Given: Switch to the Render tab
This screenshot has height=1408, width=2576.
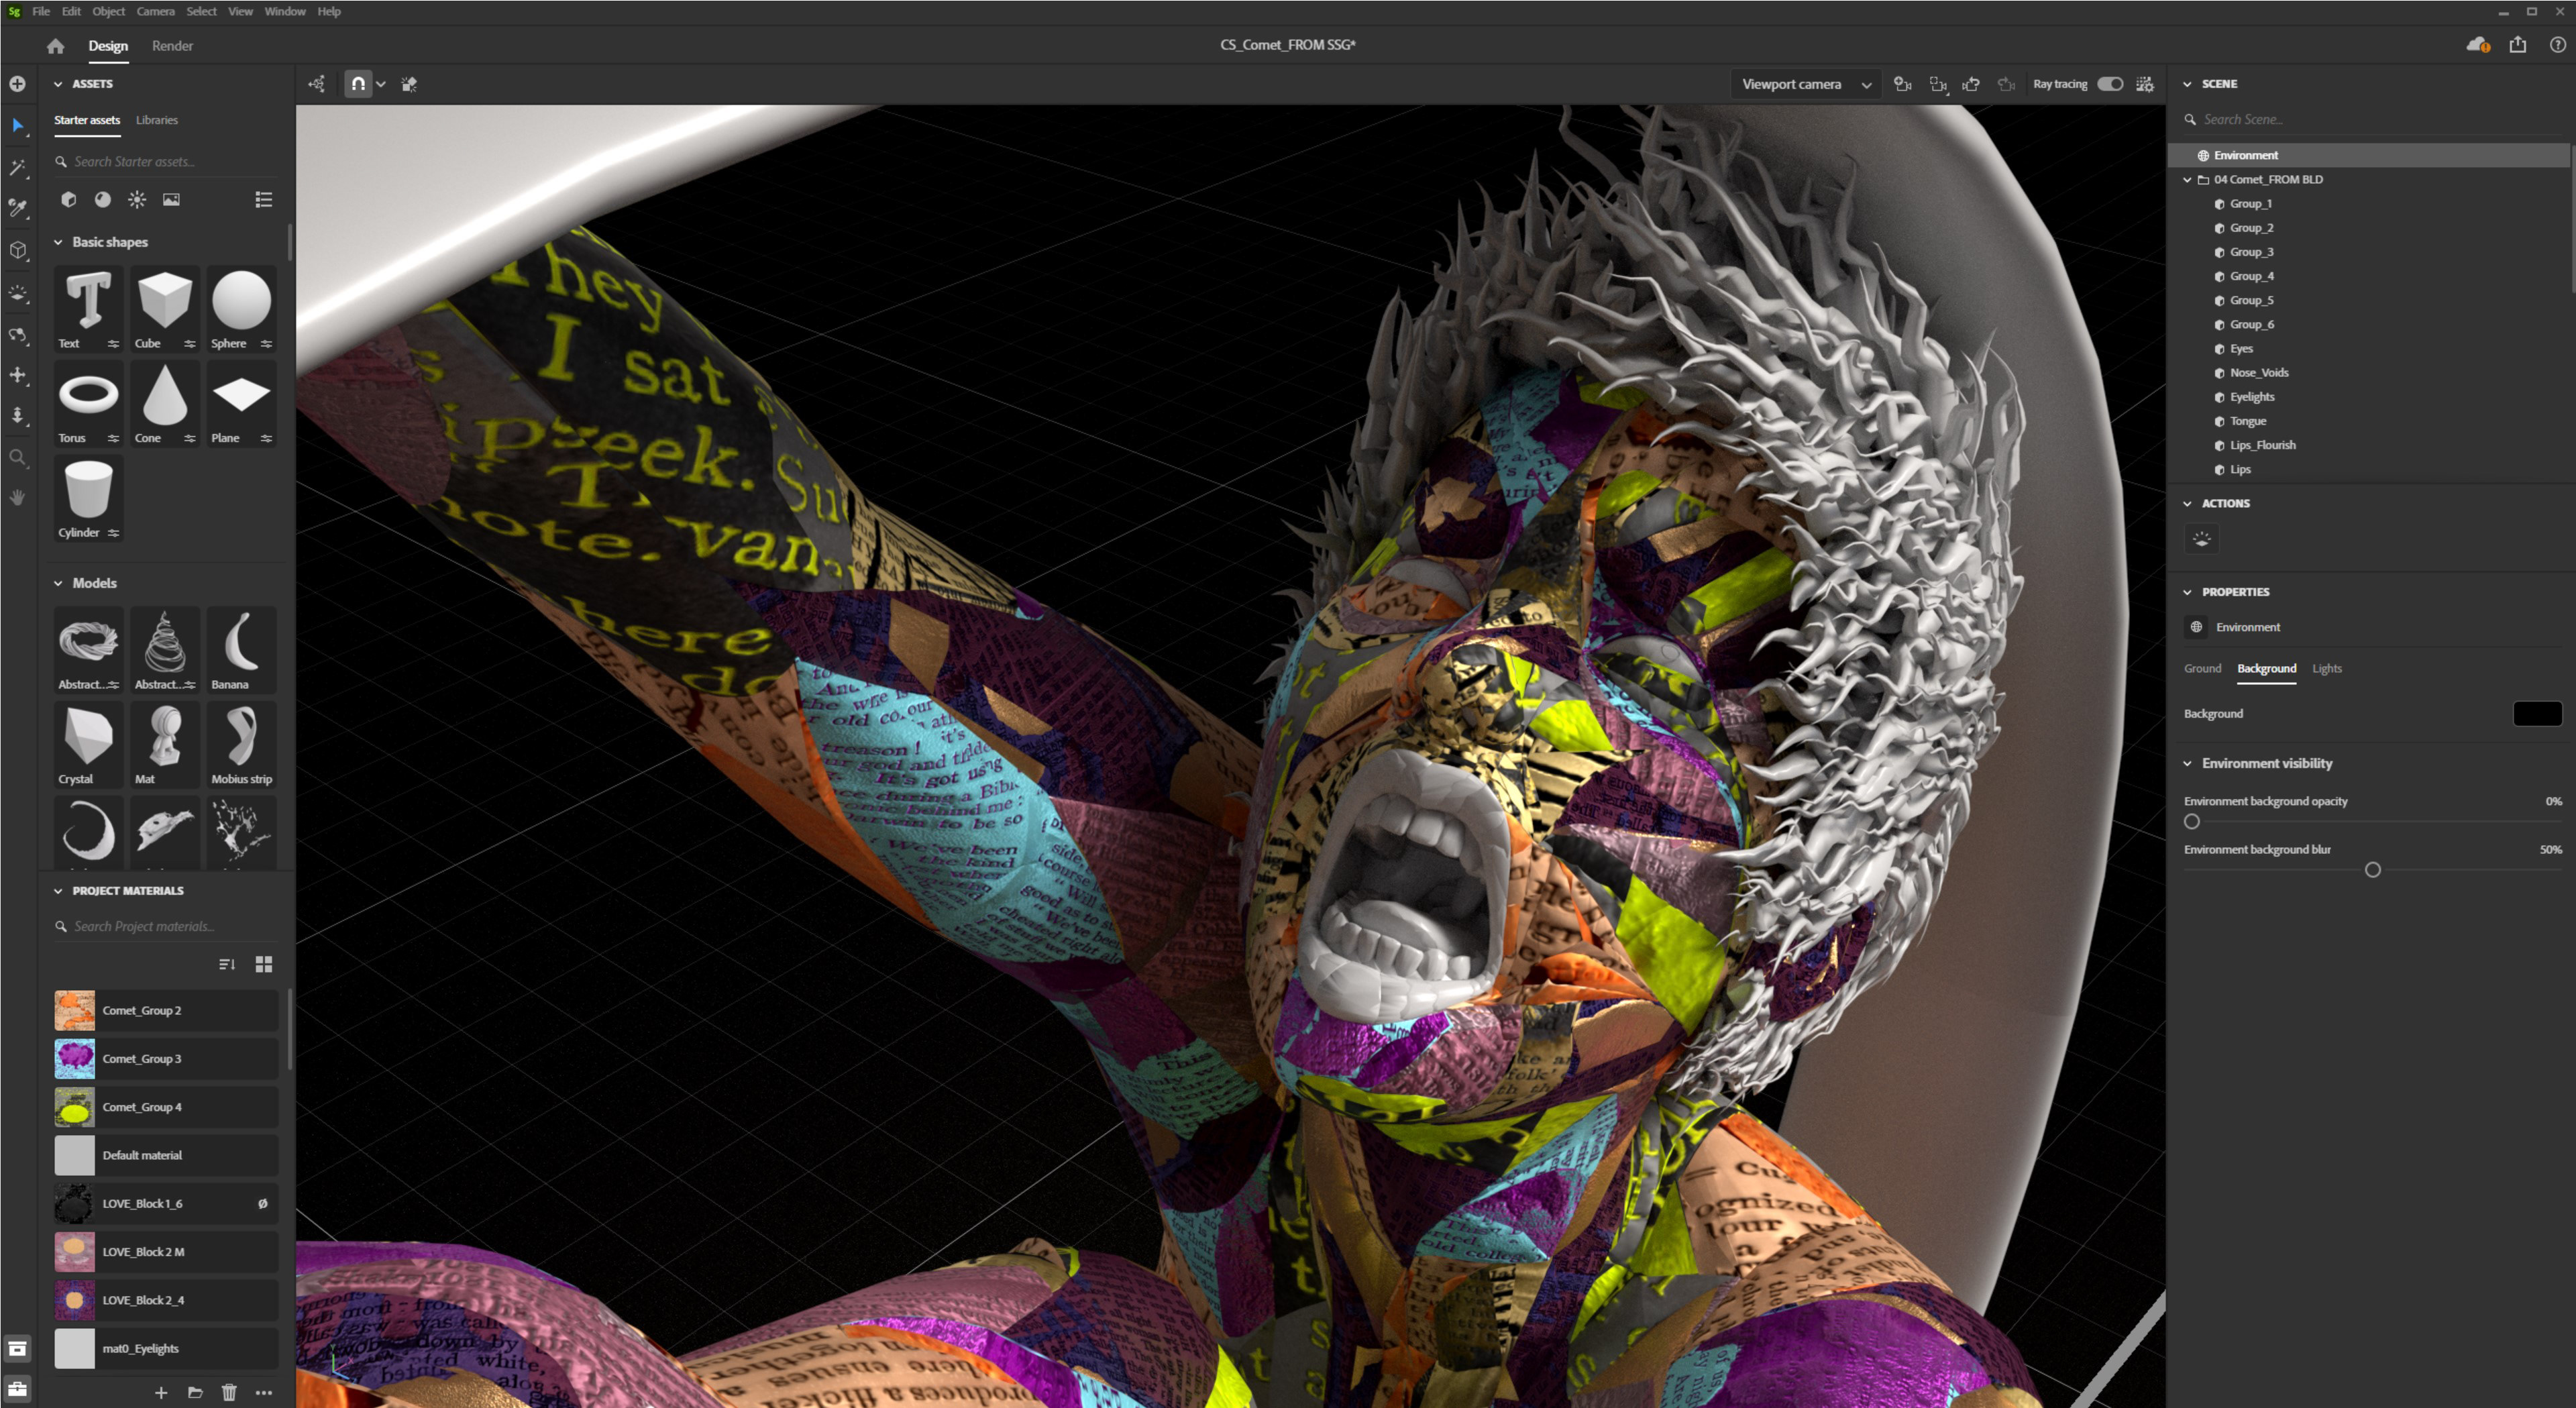Looking at the screenshot, I should click(172, 46).
